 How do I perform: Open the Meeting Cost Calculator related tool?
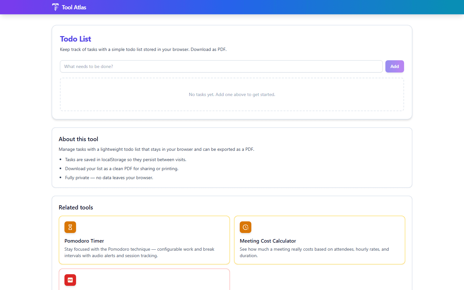click(319, 240)
